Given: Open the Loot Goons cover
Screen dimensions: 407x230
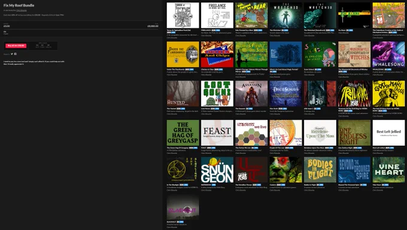Looking at the screenshot, I should [x=217, y=94].
